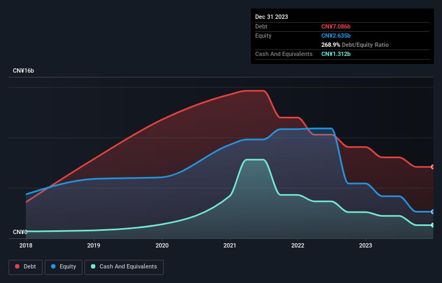Click Cash And Equivalents label in tooltip

[284, 54]
